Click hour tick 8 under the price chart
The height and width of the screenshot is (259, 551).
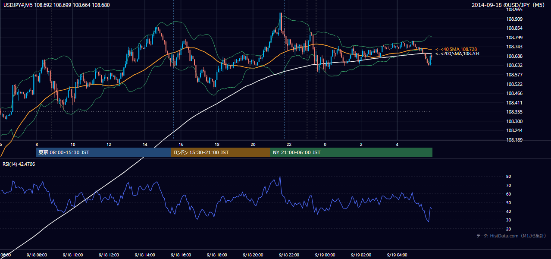[37, 145]
